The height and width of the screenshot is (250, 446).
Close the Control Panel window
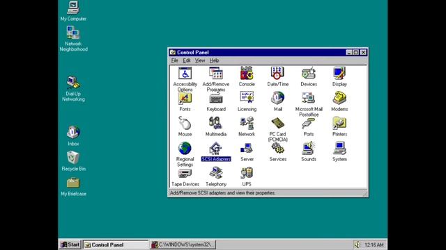click(x=363, y=52)
